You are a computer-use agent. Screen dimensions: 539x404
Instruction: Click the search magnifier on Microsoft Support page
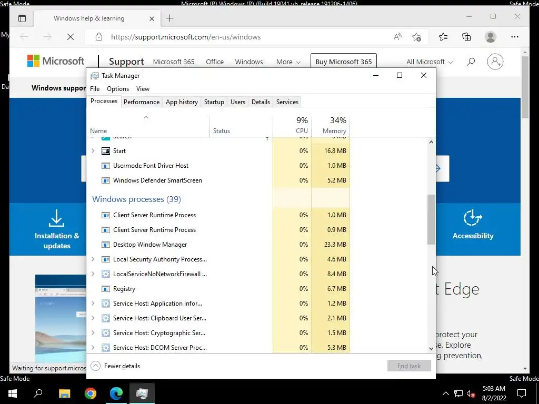tap(471, 62)
